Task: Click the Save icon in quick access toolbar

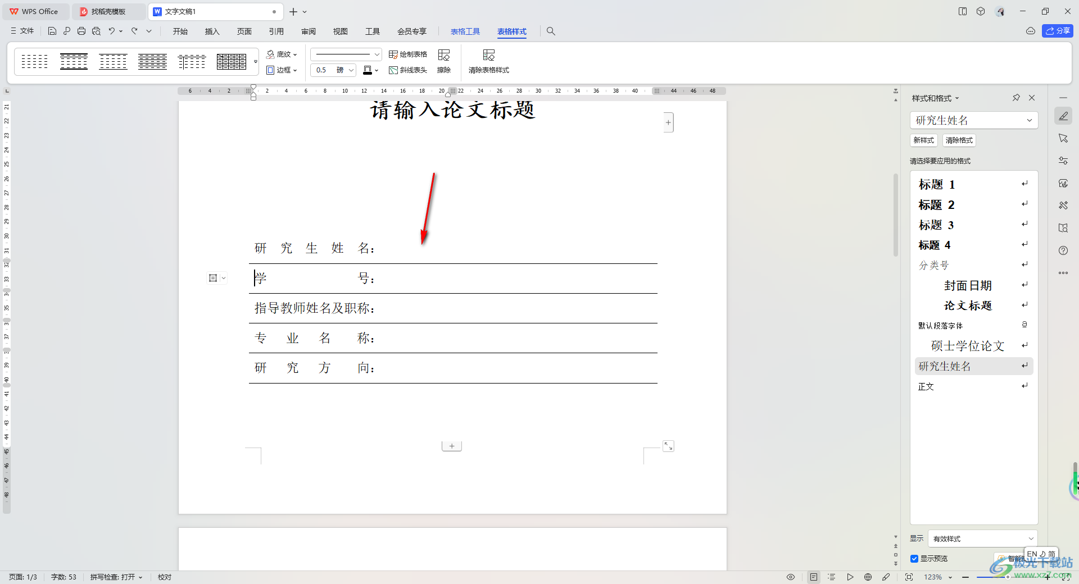Action: [52, 31]
